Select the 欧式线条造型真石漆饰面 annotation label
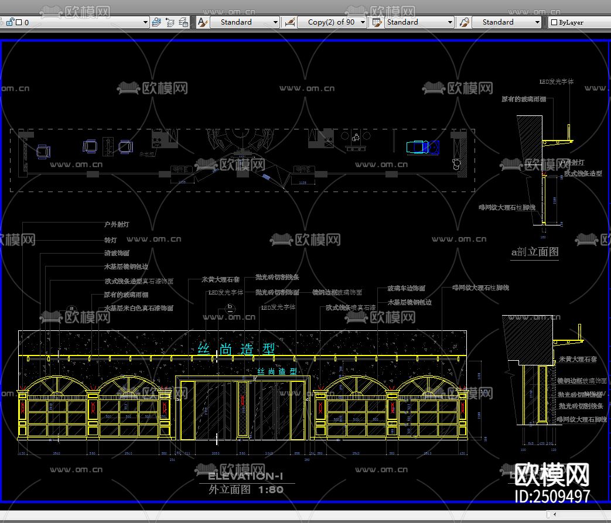611x523 pixels. pyautogui.click(x=139, y=281)
